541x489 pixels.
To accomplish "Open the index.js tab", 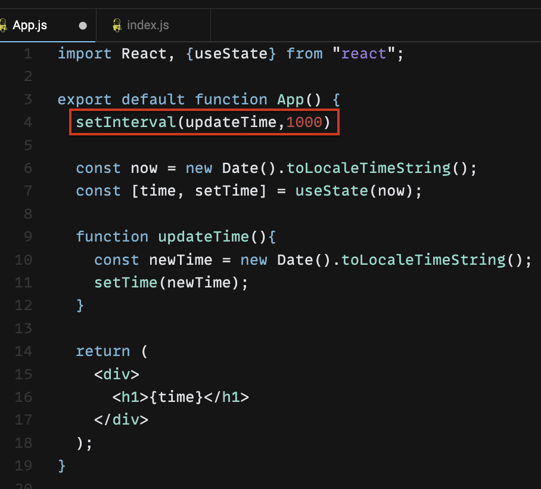I will click(x=153, y=25).
